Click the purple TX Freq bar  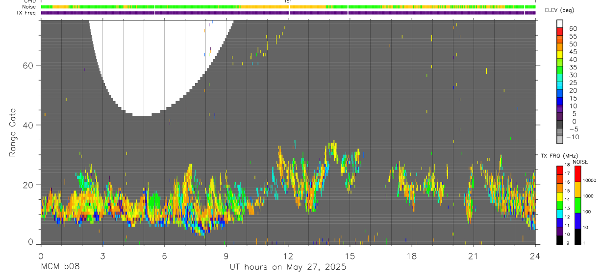coord(288,13)
